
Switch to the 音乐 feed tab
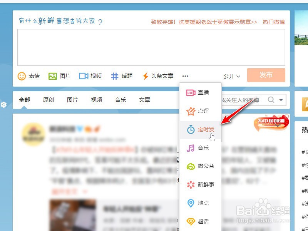point(121,100)
